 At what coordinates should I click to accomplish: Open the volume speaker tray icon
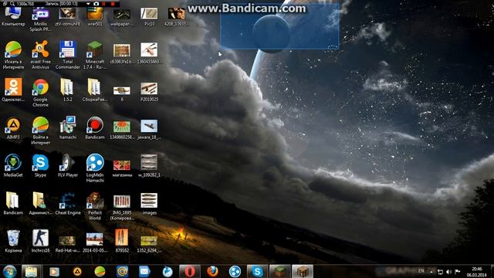[449, 272]
